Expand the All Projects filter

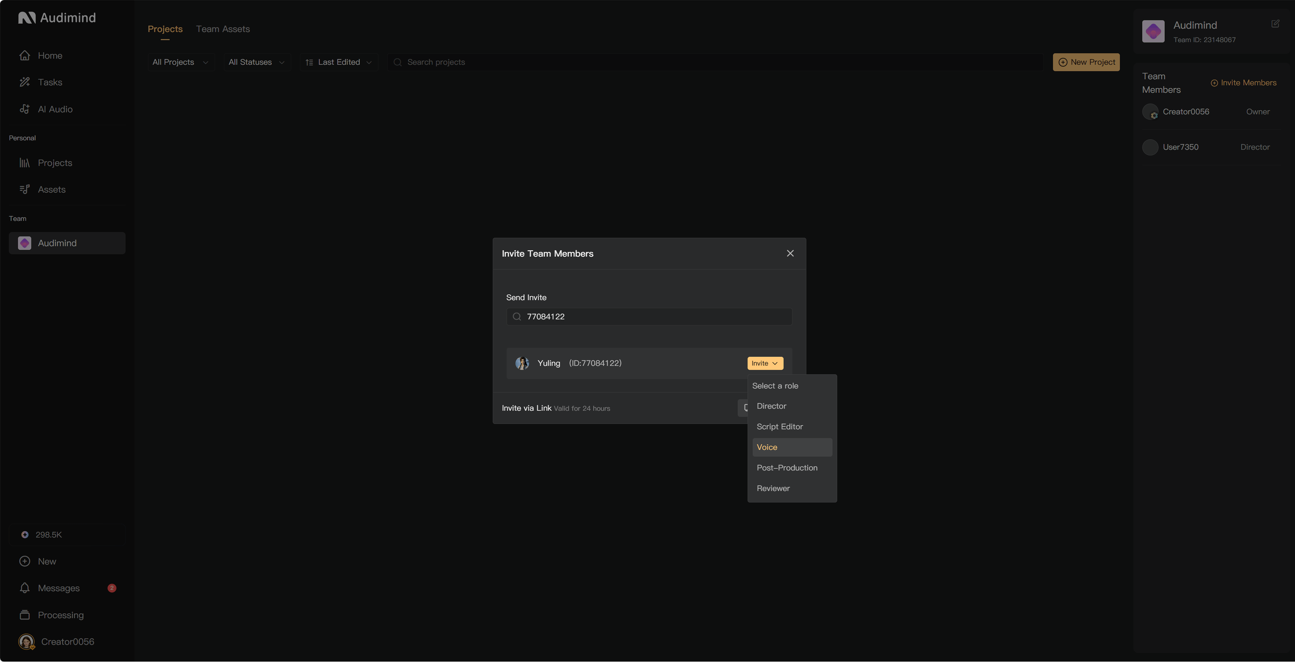(x=180, y=62)
